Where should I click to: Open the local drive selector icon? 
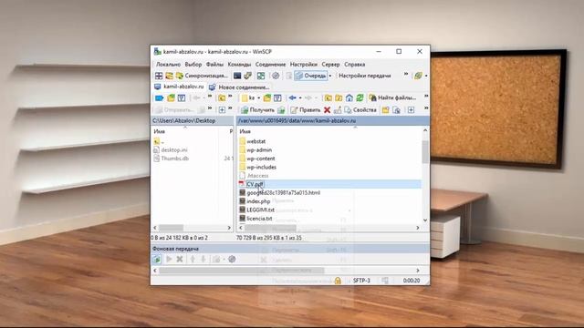click(160, 97)
